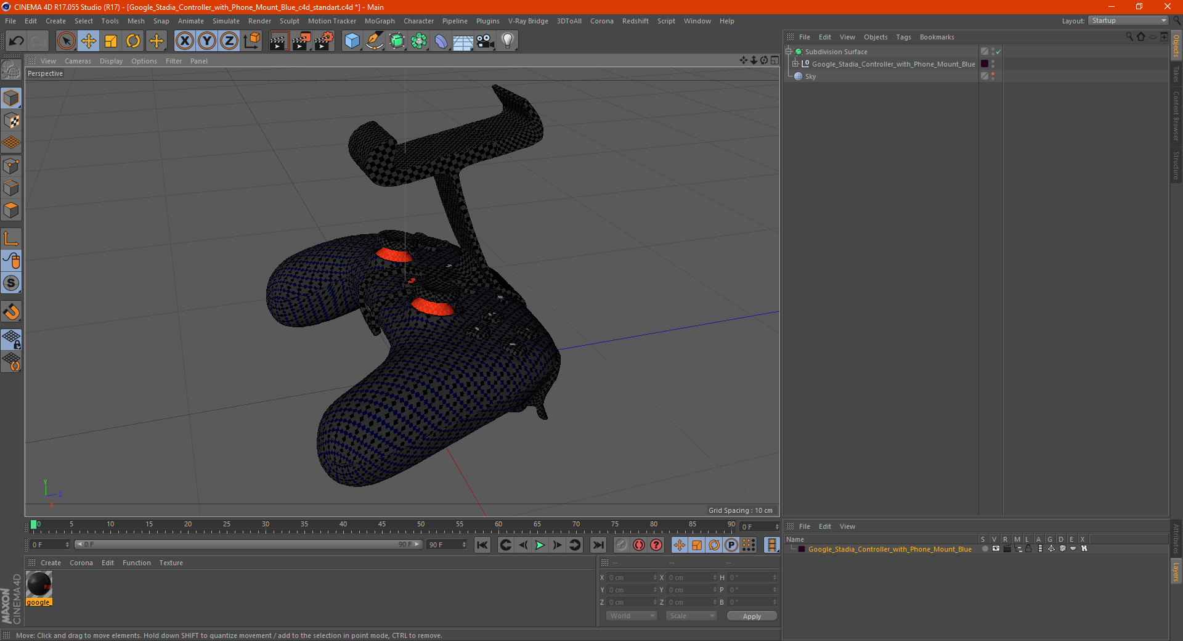Click the current frame 0 F stepper arrows

coord(67,545)
